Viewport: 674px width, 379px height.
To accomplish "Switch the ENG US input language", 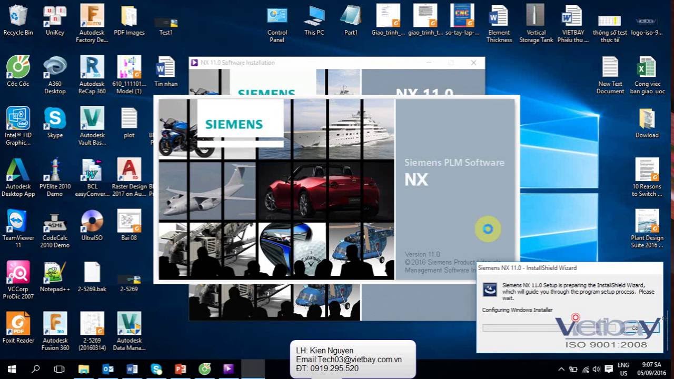I will [x=623, y=369].
